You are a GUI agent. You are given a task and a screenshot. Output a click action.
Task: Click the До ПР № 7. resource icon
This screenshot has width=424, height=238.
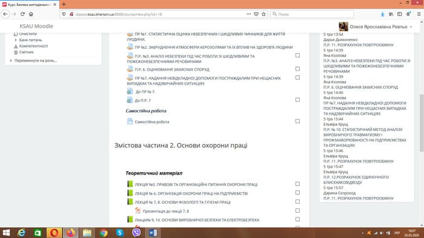point(130,91)
